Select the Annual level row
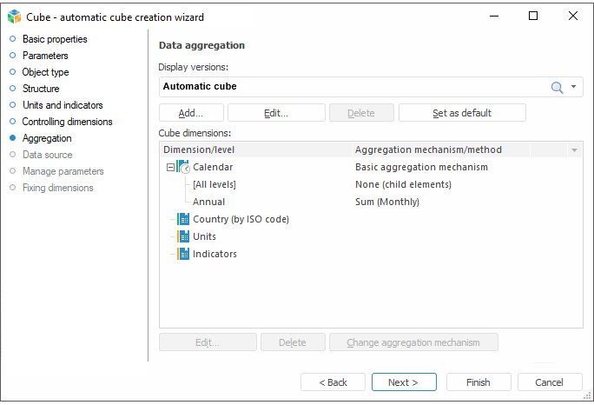Viewport: 594px width, 405px height. pos(208,202)
